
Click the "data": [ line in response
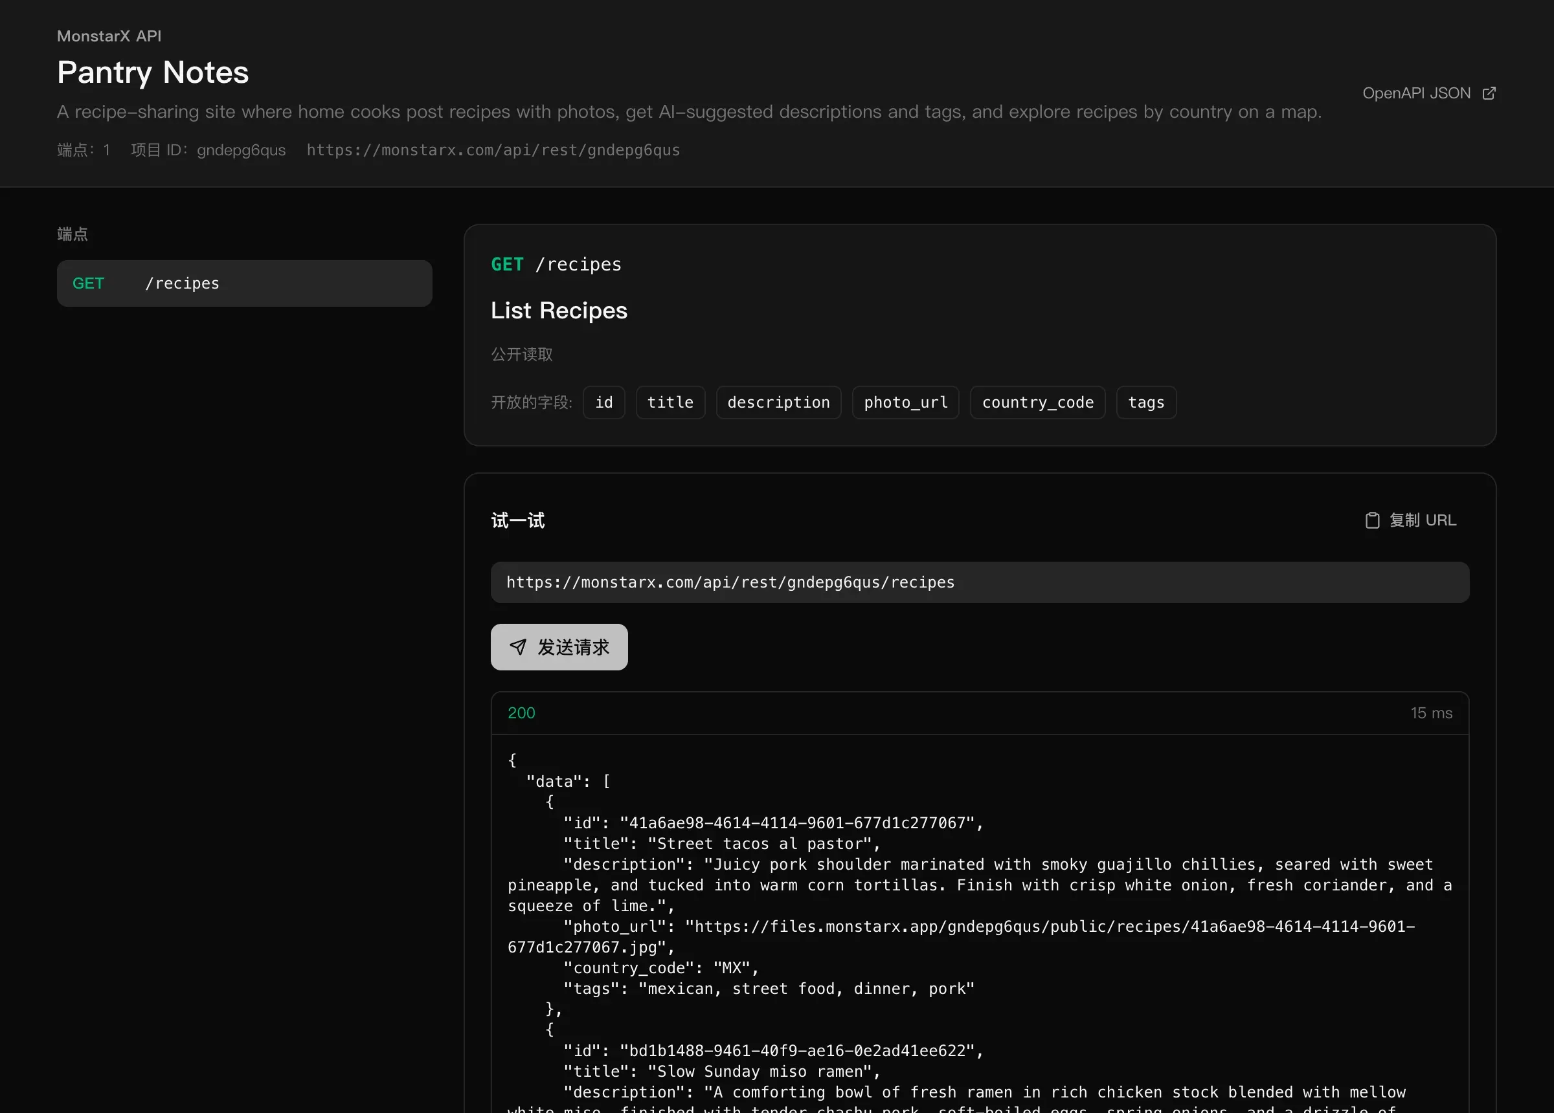click(568, 782)
